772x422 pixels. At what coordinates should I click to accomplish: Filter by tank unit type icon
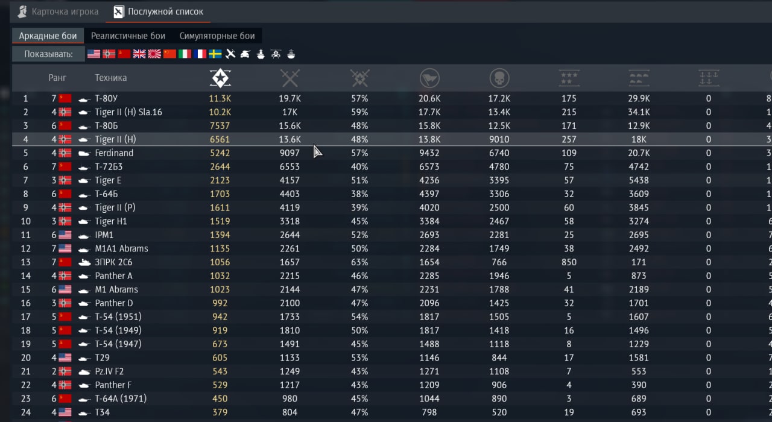(x=245, y=54)
